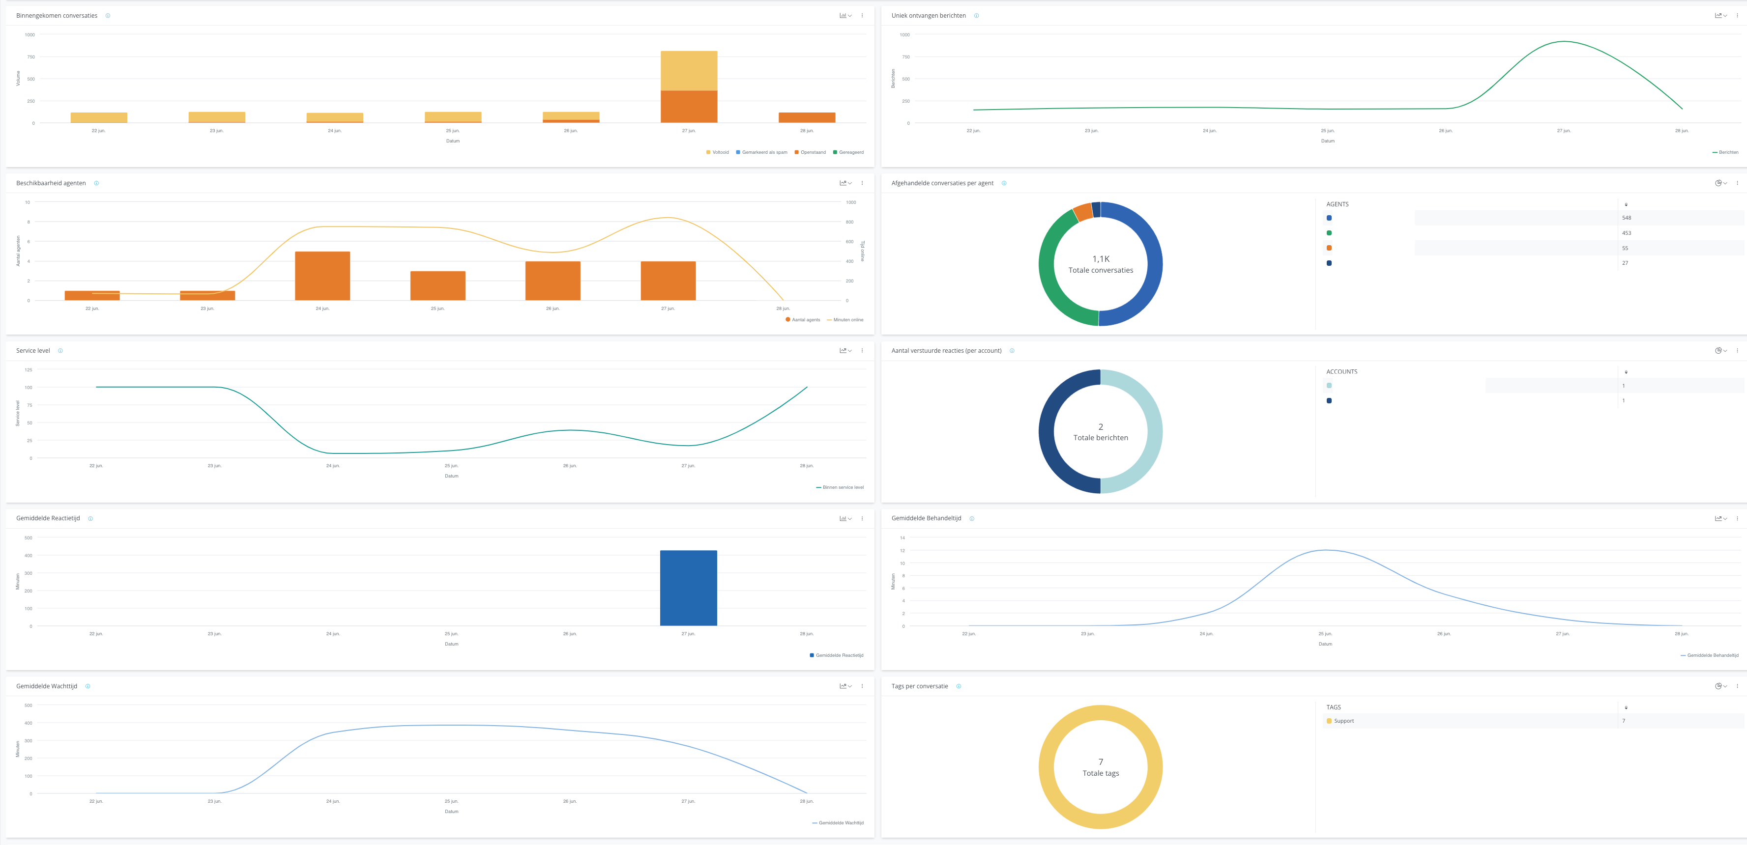
Task: Open three-dot menu of Binnengekomen conversaties panel
Action: pos(862,16)
